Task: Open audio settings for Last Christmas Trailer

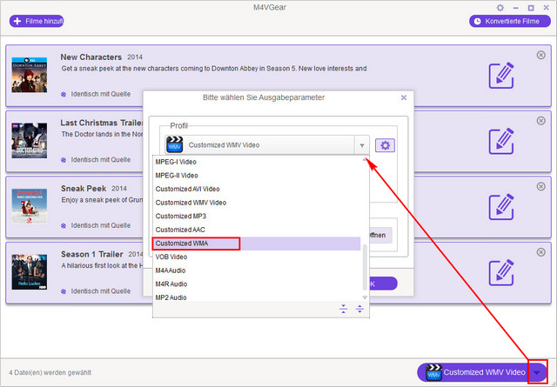Action: point(64,160)
